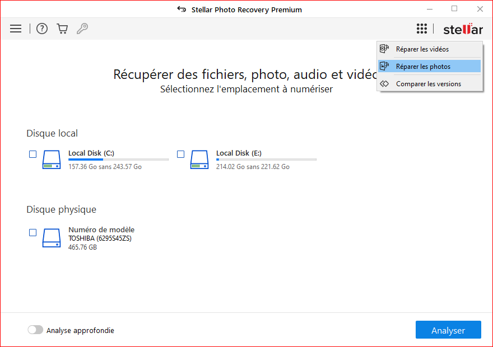Image resolution: width=493 pixels, height=347 pixels.
Task: Check the Local Disk (E:) checkbox
Action: click(181, 154)
